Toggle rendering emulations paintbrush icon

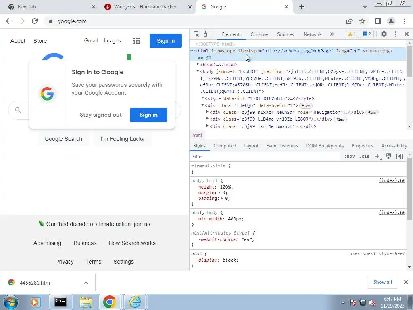(x=388, y=156)
